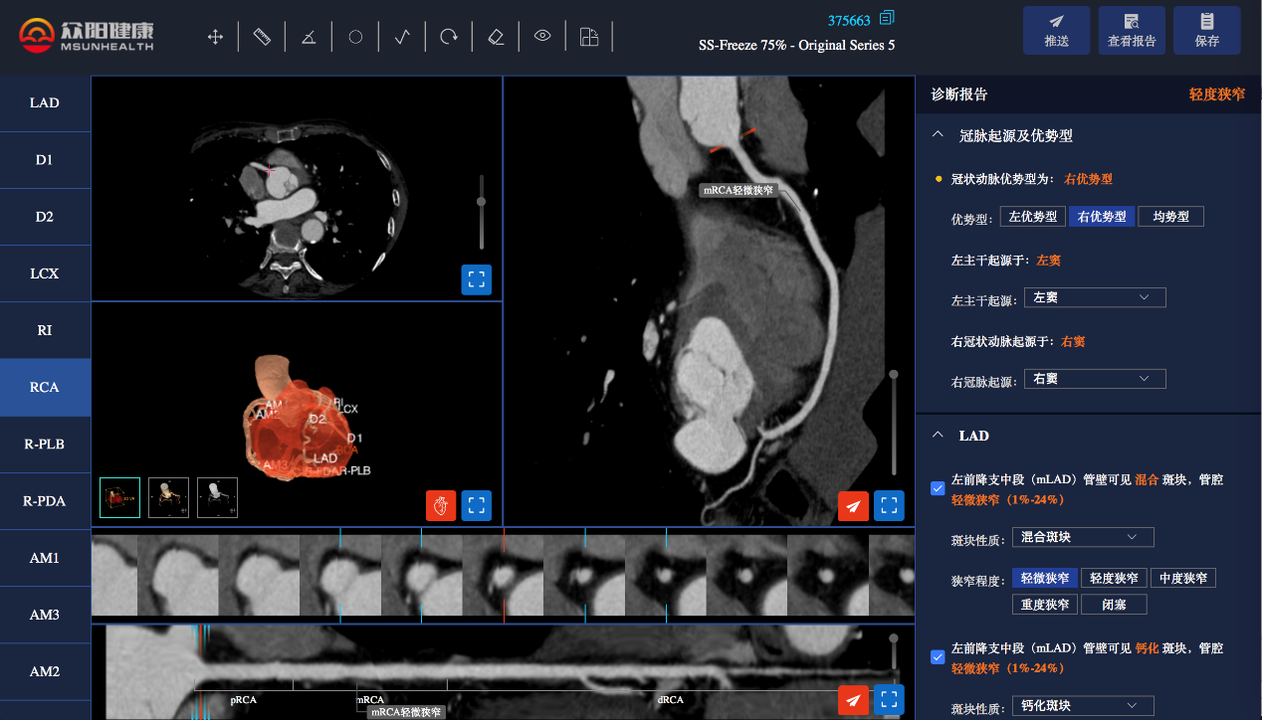1262x720 pixels.
Task: Click the copy icon next to 375663
Action: [x=887, y=18]
